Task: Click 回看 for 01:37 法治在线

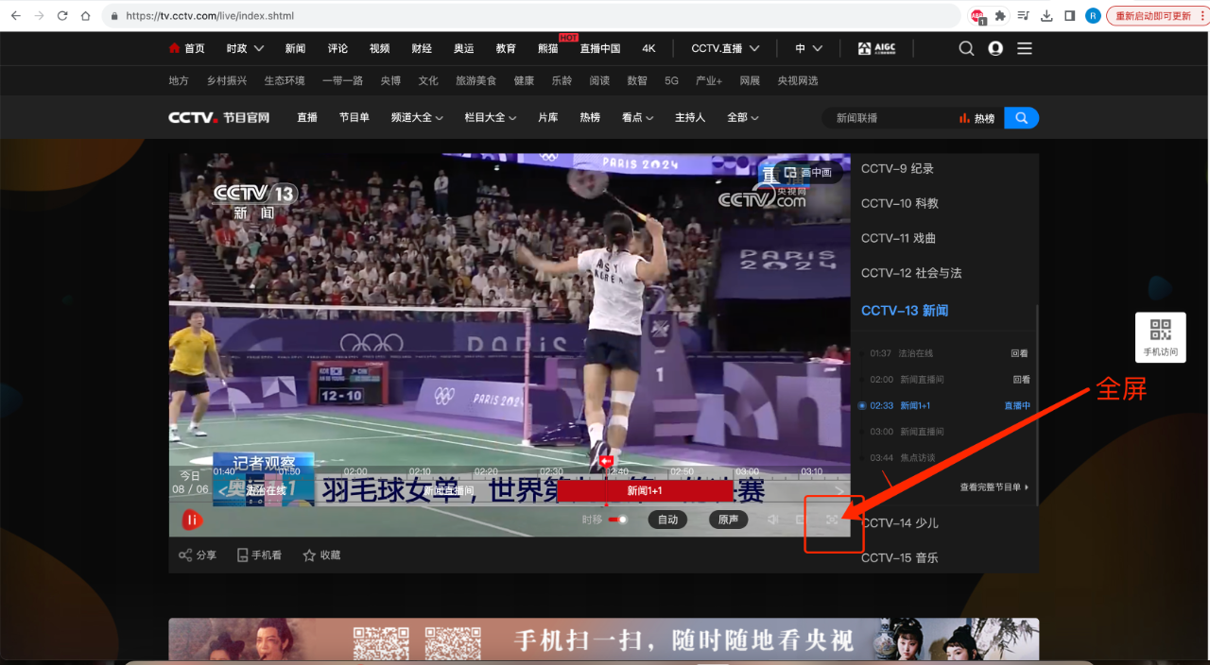Action: click(1020, 353)
